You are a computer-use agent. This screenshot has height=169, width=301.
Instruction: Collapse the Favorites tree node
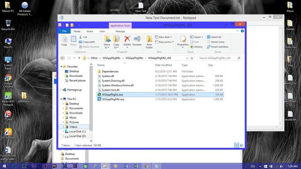[x=61, y=67]
